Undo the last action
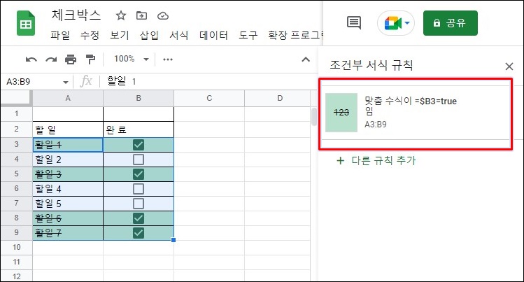This screenshot has width=524, height=282. coord(31,59)
